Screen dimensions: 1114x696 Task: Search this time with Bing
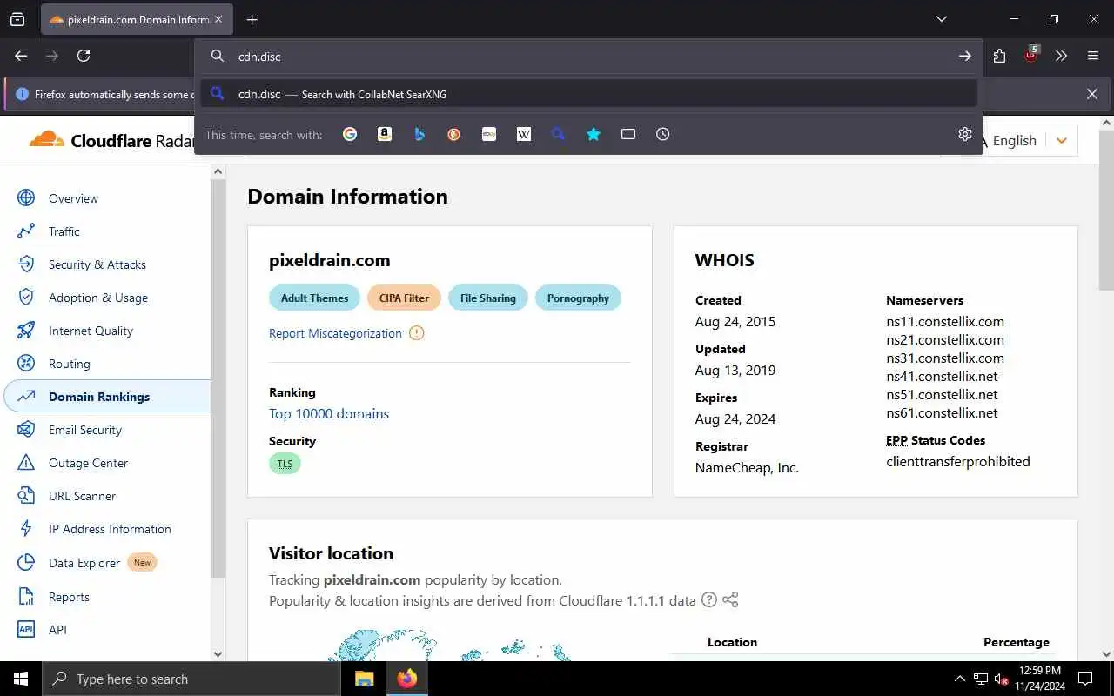tap(419, 134)
